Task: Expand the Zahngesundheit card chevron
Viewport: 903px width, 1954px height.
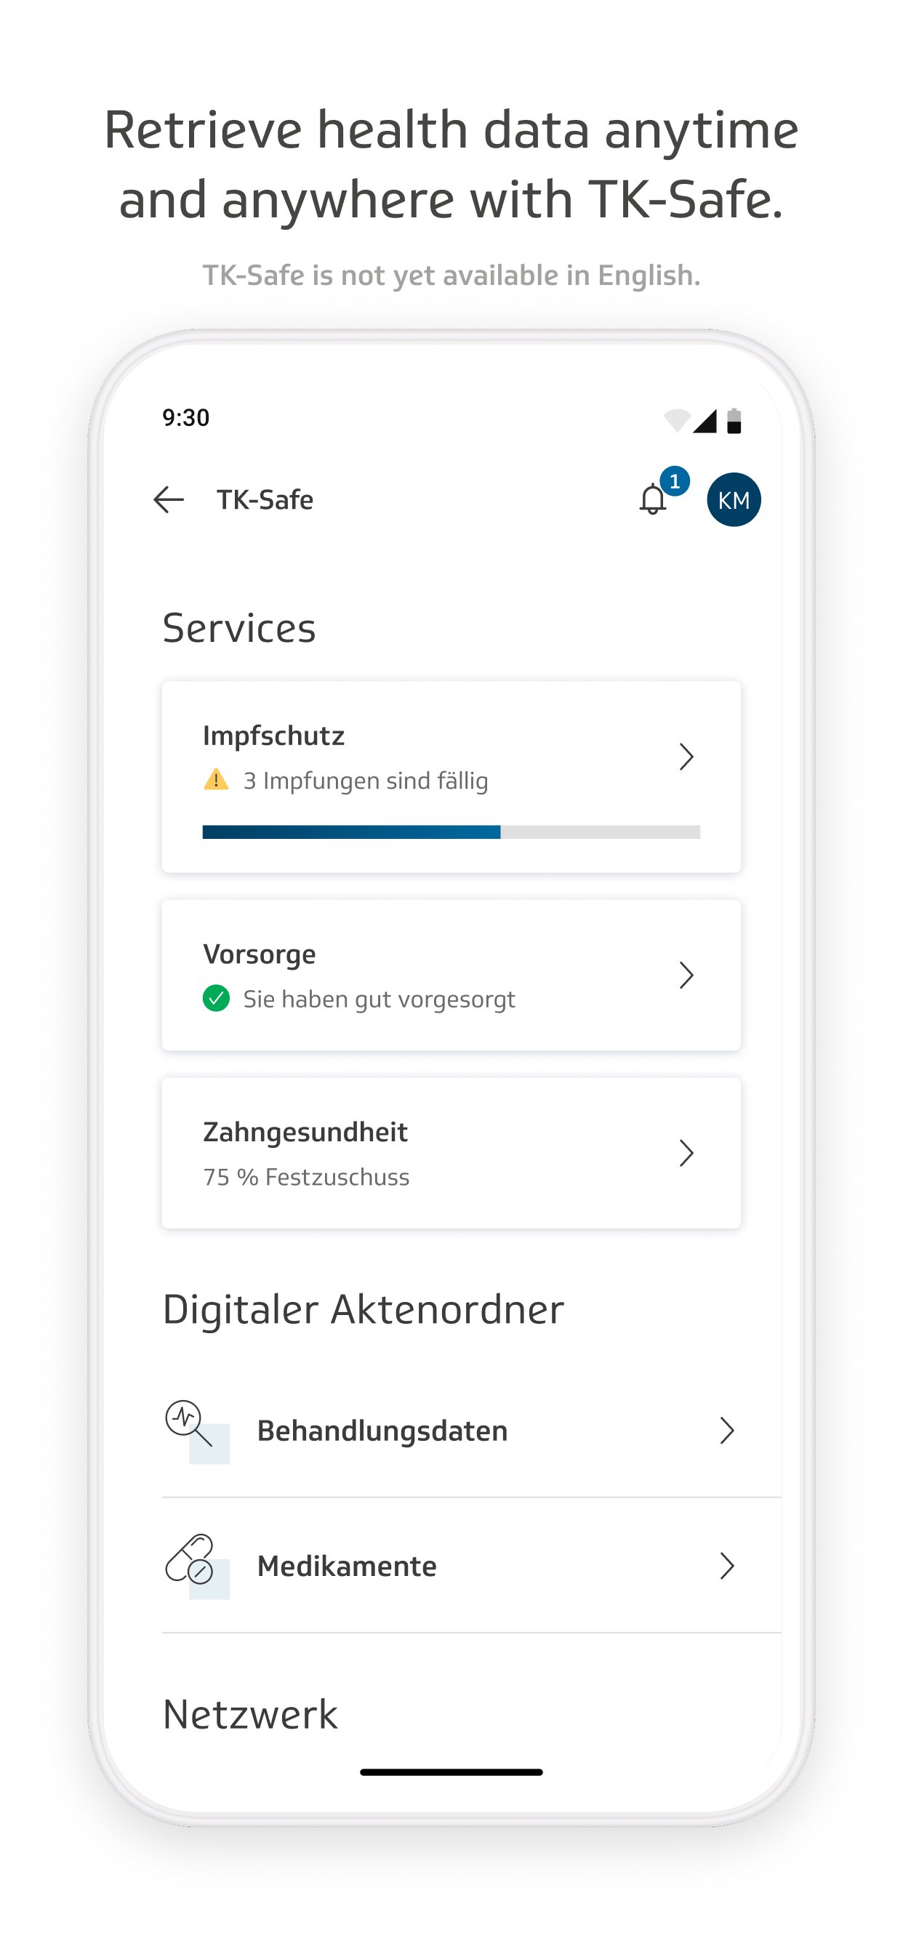Action: [x=686, y=1152]
